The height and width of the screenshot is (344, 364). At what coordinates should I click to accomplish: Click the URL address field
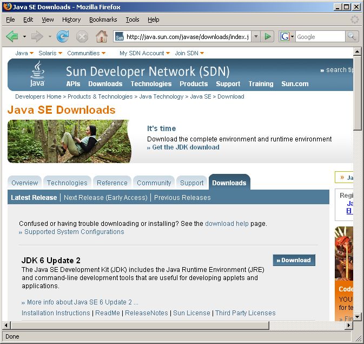tap(188, 37)
